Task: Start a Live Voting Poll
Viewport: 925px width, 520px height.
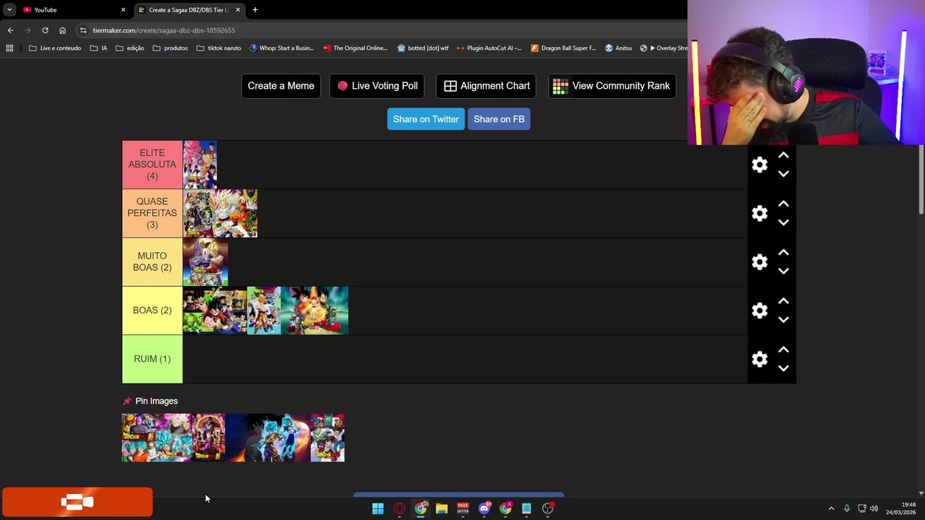Action: pos(377,86)
